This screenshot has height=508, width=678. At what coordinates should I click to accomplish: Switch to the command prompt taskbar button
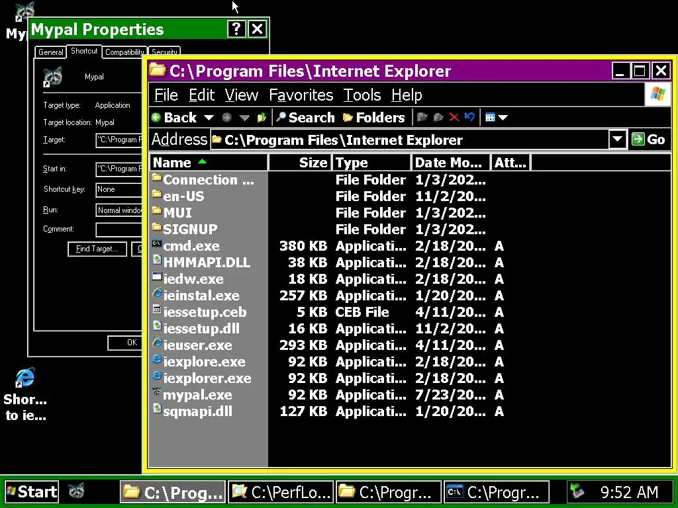coord(497,492)
